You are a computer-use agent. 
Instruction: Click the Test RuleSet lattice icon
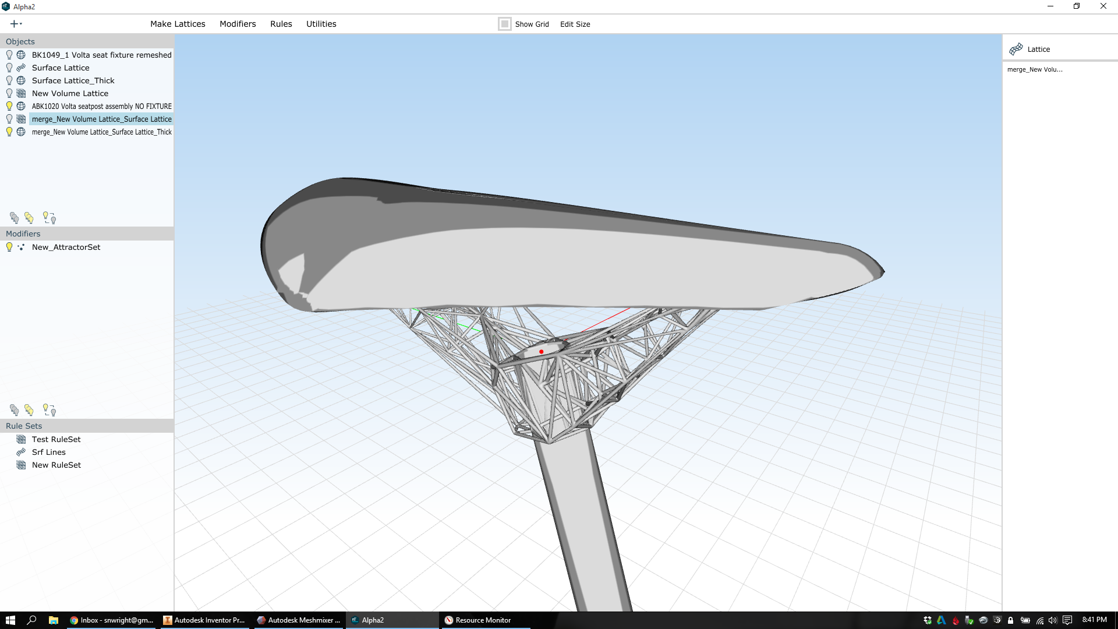(21, 439)
